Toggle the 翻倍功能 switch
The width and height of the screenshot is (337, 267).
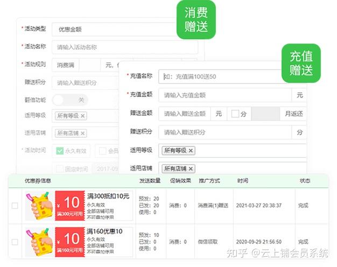click(71, 100)
